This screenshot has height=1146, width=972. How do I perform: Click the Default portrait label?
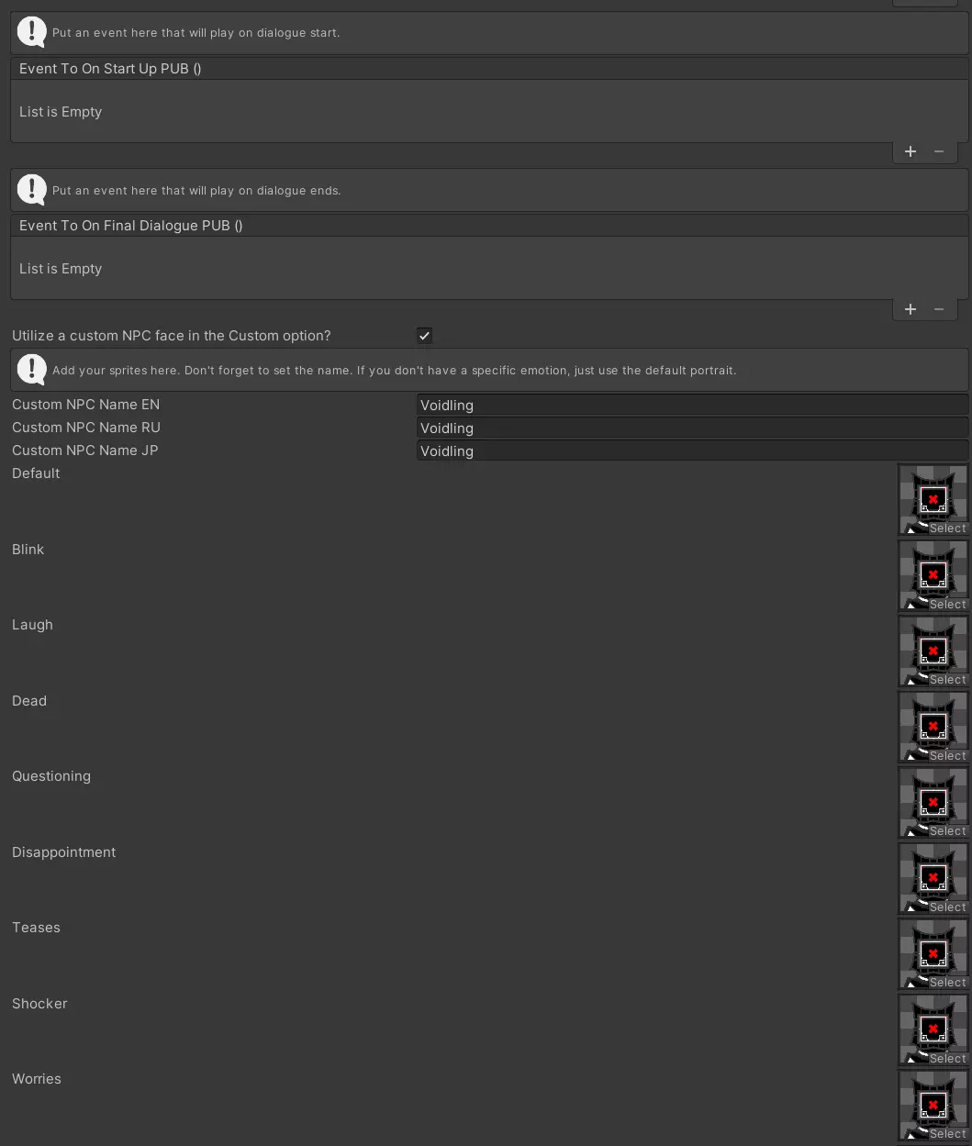click(36, 473)
